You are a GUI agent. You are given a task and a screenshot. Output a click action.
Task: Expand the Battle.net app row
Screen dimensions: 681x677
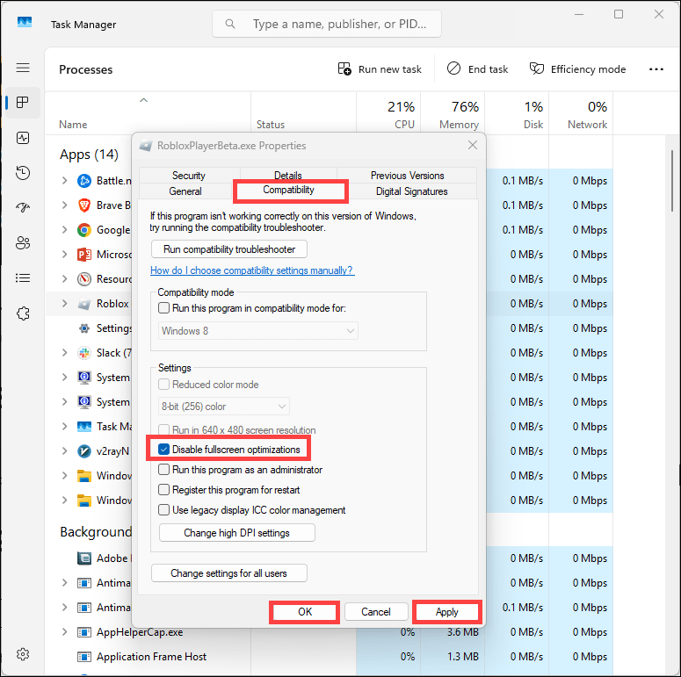[64, 181]
